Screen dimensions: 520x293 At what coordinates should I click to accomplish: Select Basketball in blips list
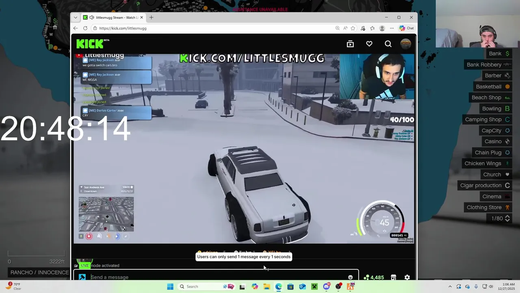coord(493,86)
